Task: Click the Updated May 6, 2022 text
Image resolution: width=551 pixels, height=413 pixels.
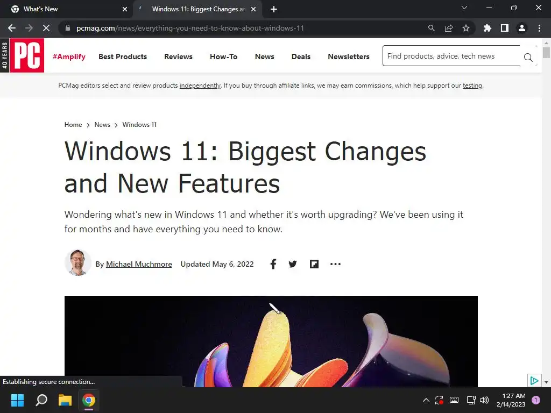Action: pos(217,264)
